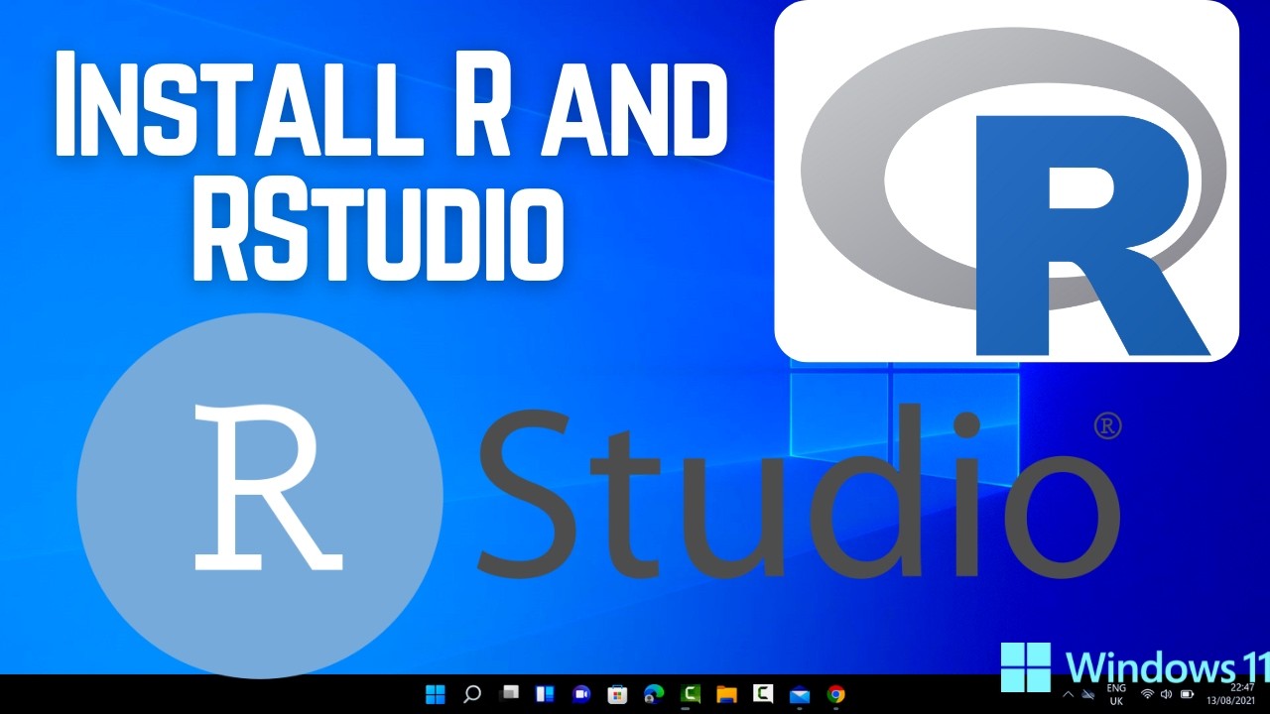Open File Explorer folder icon

coord(726,694)
